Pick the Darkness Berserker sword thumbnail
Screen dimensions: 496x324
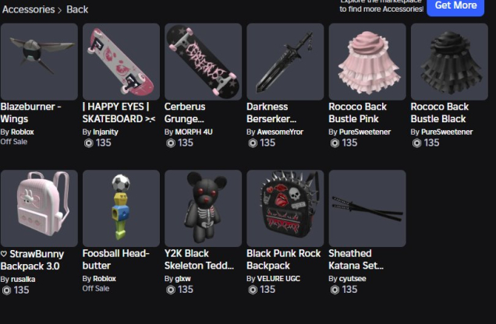(x=285, y=62)
